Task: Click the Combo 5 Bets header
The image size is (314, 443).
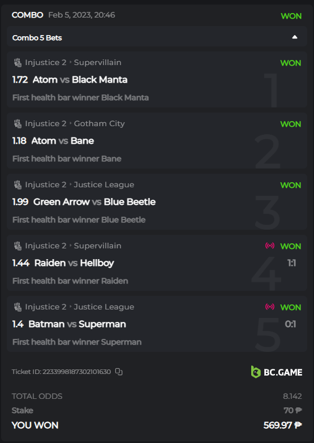Action: coord(157,37)
